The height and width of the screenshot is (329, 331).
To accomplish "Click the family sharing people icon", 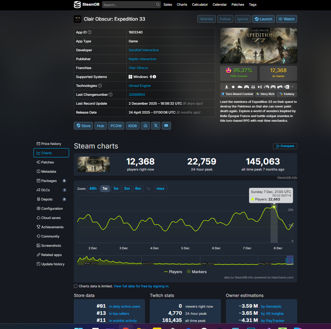I will (x=253, y=87).
